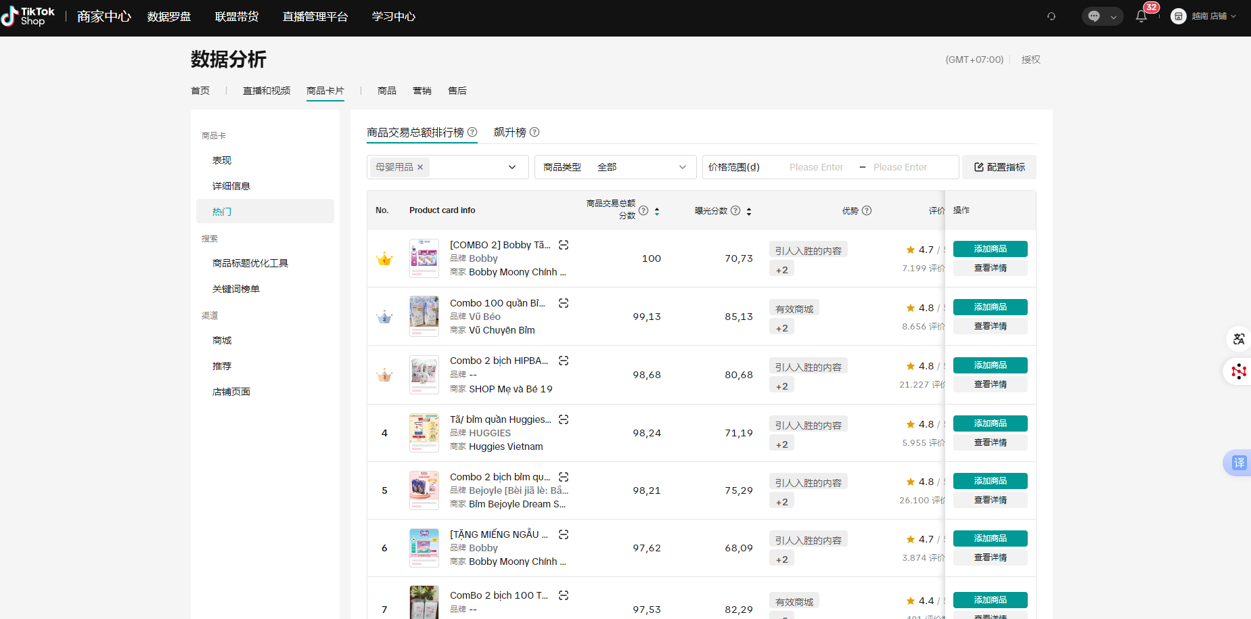Click 添加商品 for Bejoyle row
The image size is (1251, 619).
click(991, 481)
